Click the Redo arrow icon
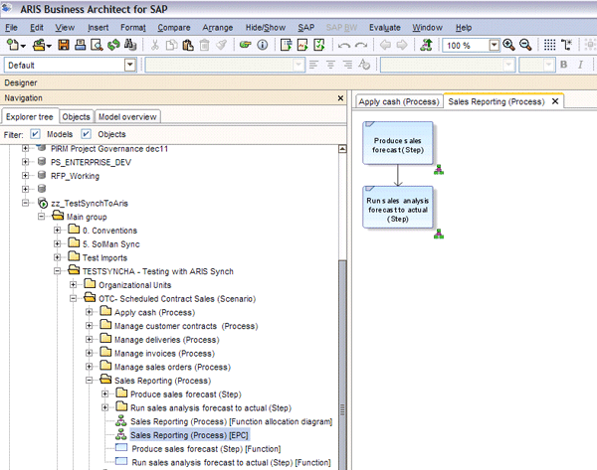Image resolution: width=597 pixels, height=470 pixels. click(x=361, y=46)
